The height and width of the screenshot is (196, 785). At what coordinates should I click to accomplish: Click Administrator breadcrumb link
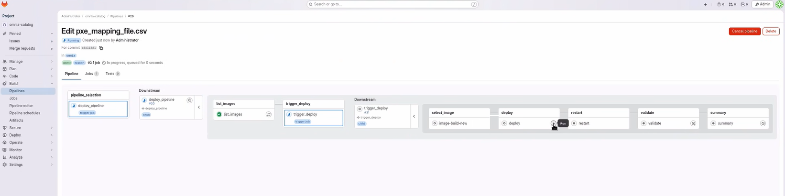71,16
